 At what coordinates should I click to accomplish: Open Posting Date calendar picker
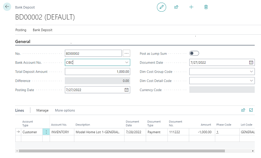[x=127, y=90]
